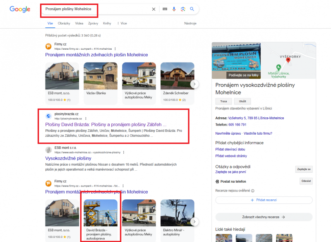331x242 pixels.
Task: Open Plošiny David Brázda result link
Action: click(x=106, y=124)
